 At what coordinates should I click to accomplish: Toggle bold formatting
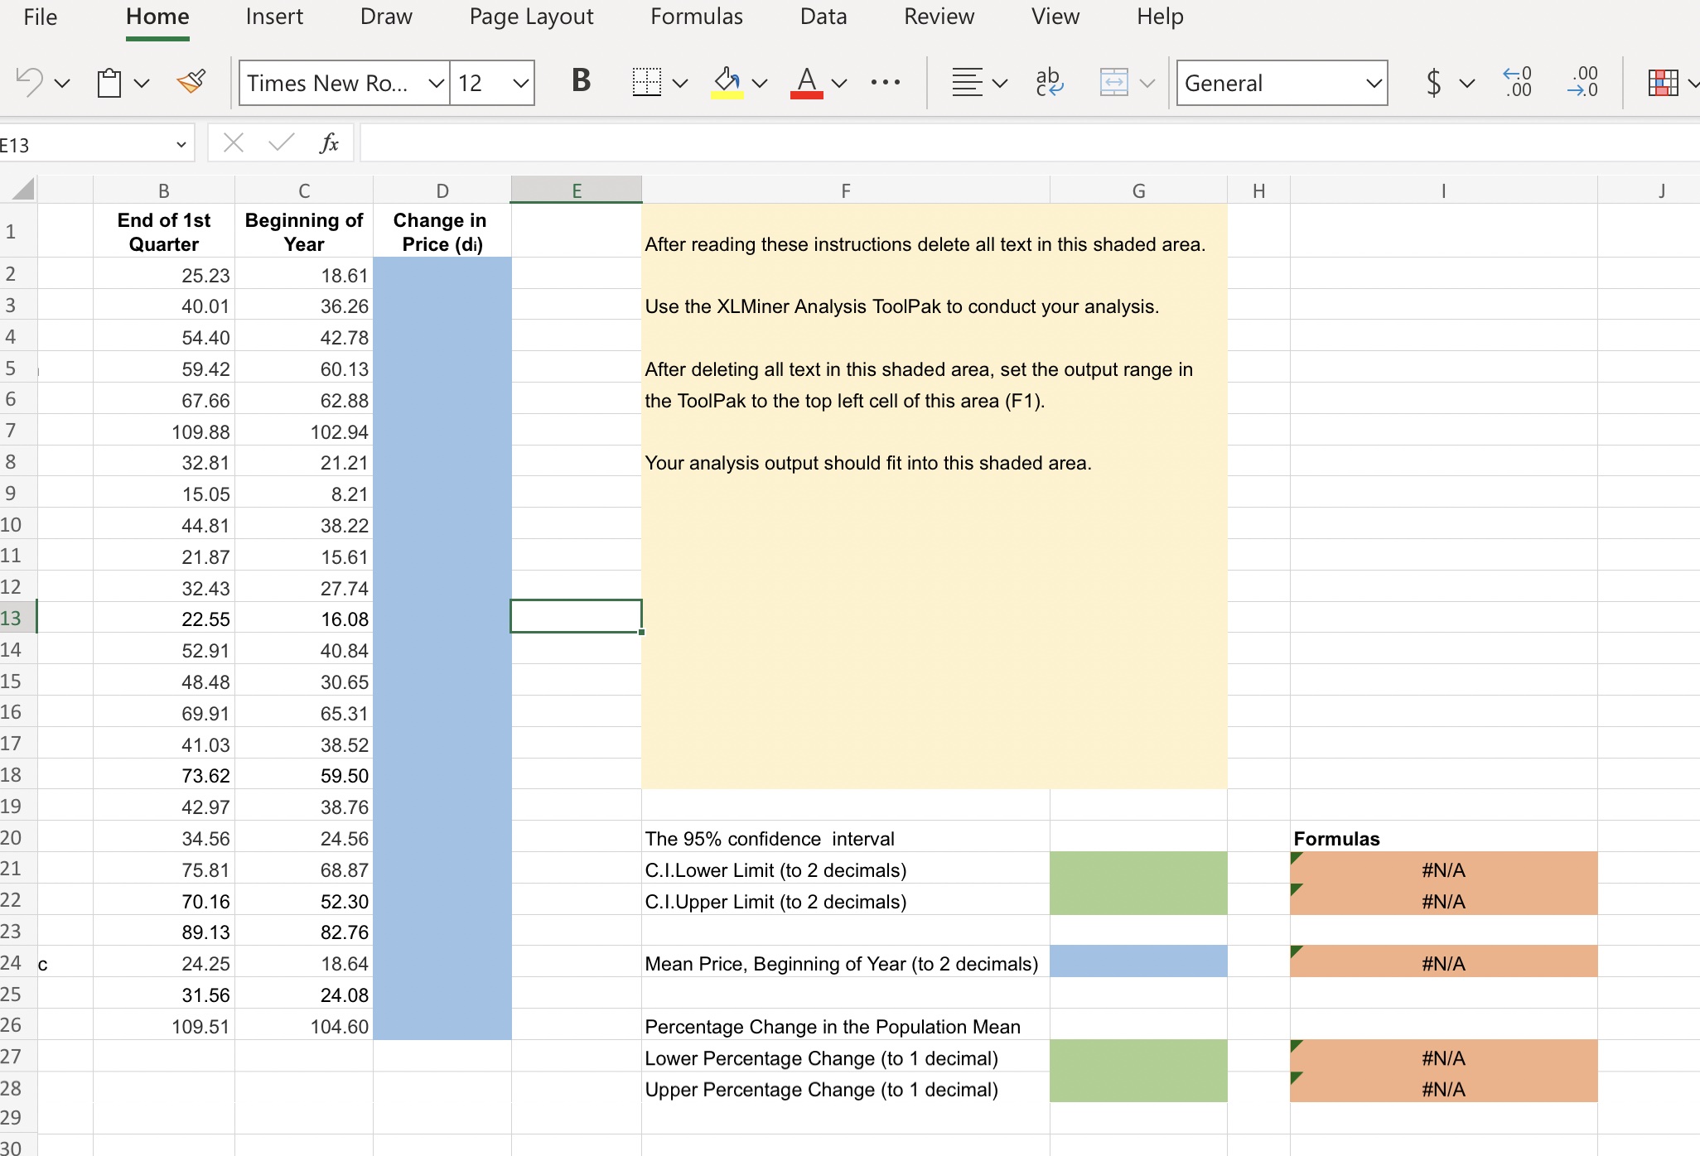580,80
